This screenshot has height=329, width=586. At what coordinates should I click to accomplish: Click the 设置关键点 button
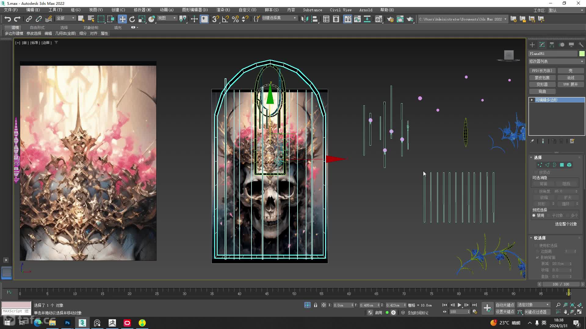505,312
